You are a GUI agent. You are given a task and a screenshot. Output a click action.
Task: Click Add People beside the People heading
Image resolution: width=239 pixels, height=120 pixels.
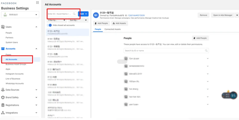click(200, 38)
